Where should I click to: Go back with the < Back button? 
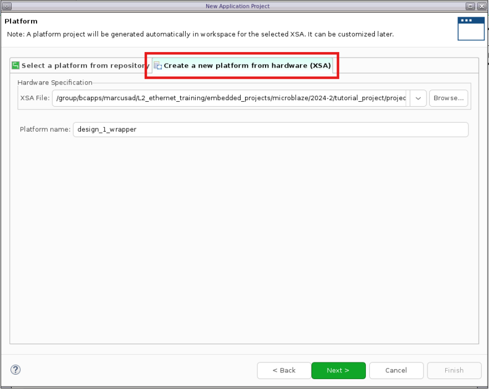284,370
